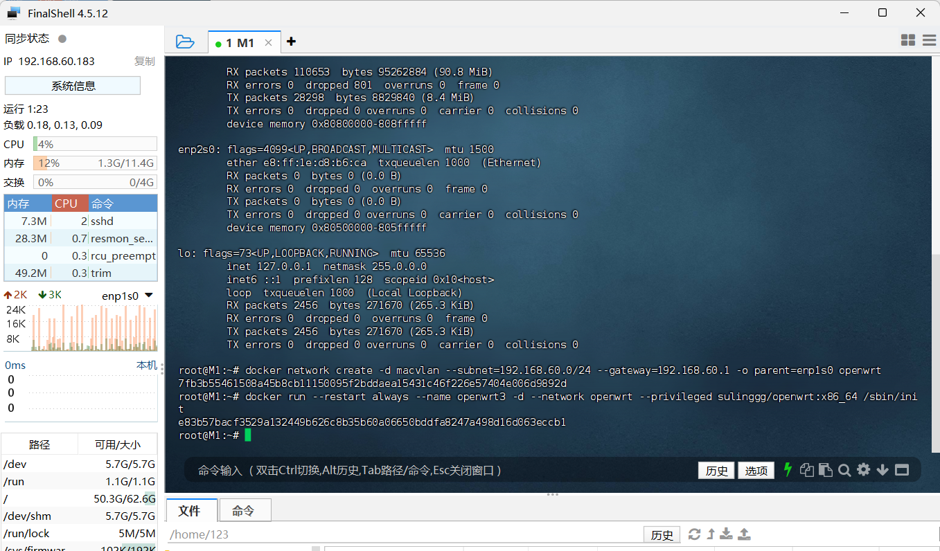This screenshot has width=940, height=551.
Task: Click the 系统信息 button
Action: click(x=73, y=86)
